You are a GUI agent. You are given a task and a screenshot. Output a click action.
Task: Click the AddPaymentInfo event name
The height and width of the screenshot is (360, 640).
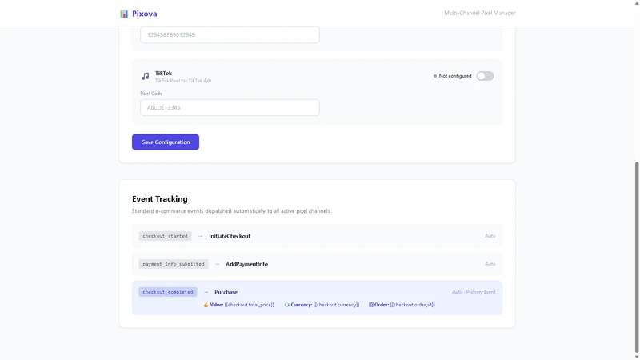pyautogui.click(x=246, y=264)
